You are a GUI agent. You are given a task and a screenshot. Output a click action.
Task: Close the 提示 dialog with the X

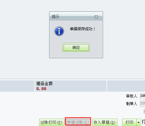click(x=96, y=17)
